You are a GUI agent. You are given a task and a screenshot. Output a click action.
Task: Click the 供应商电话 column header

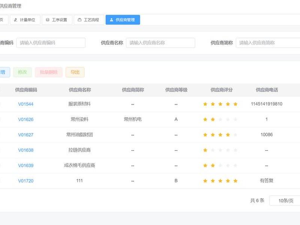coord(267,90)
